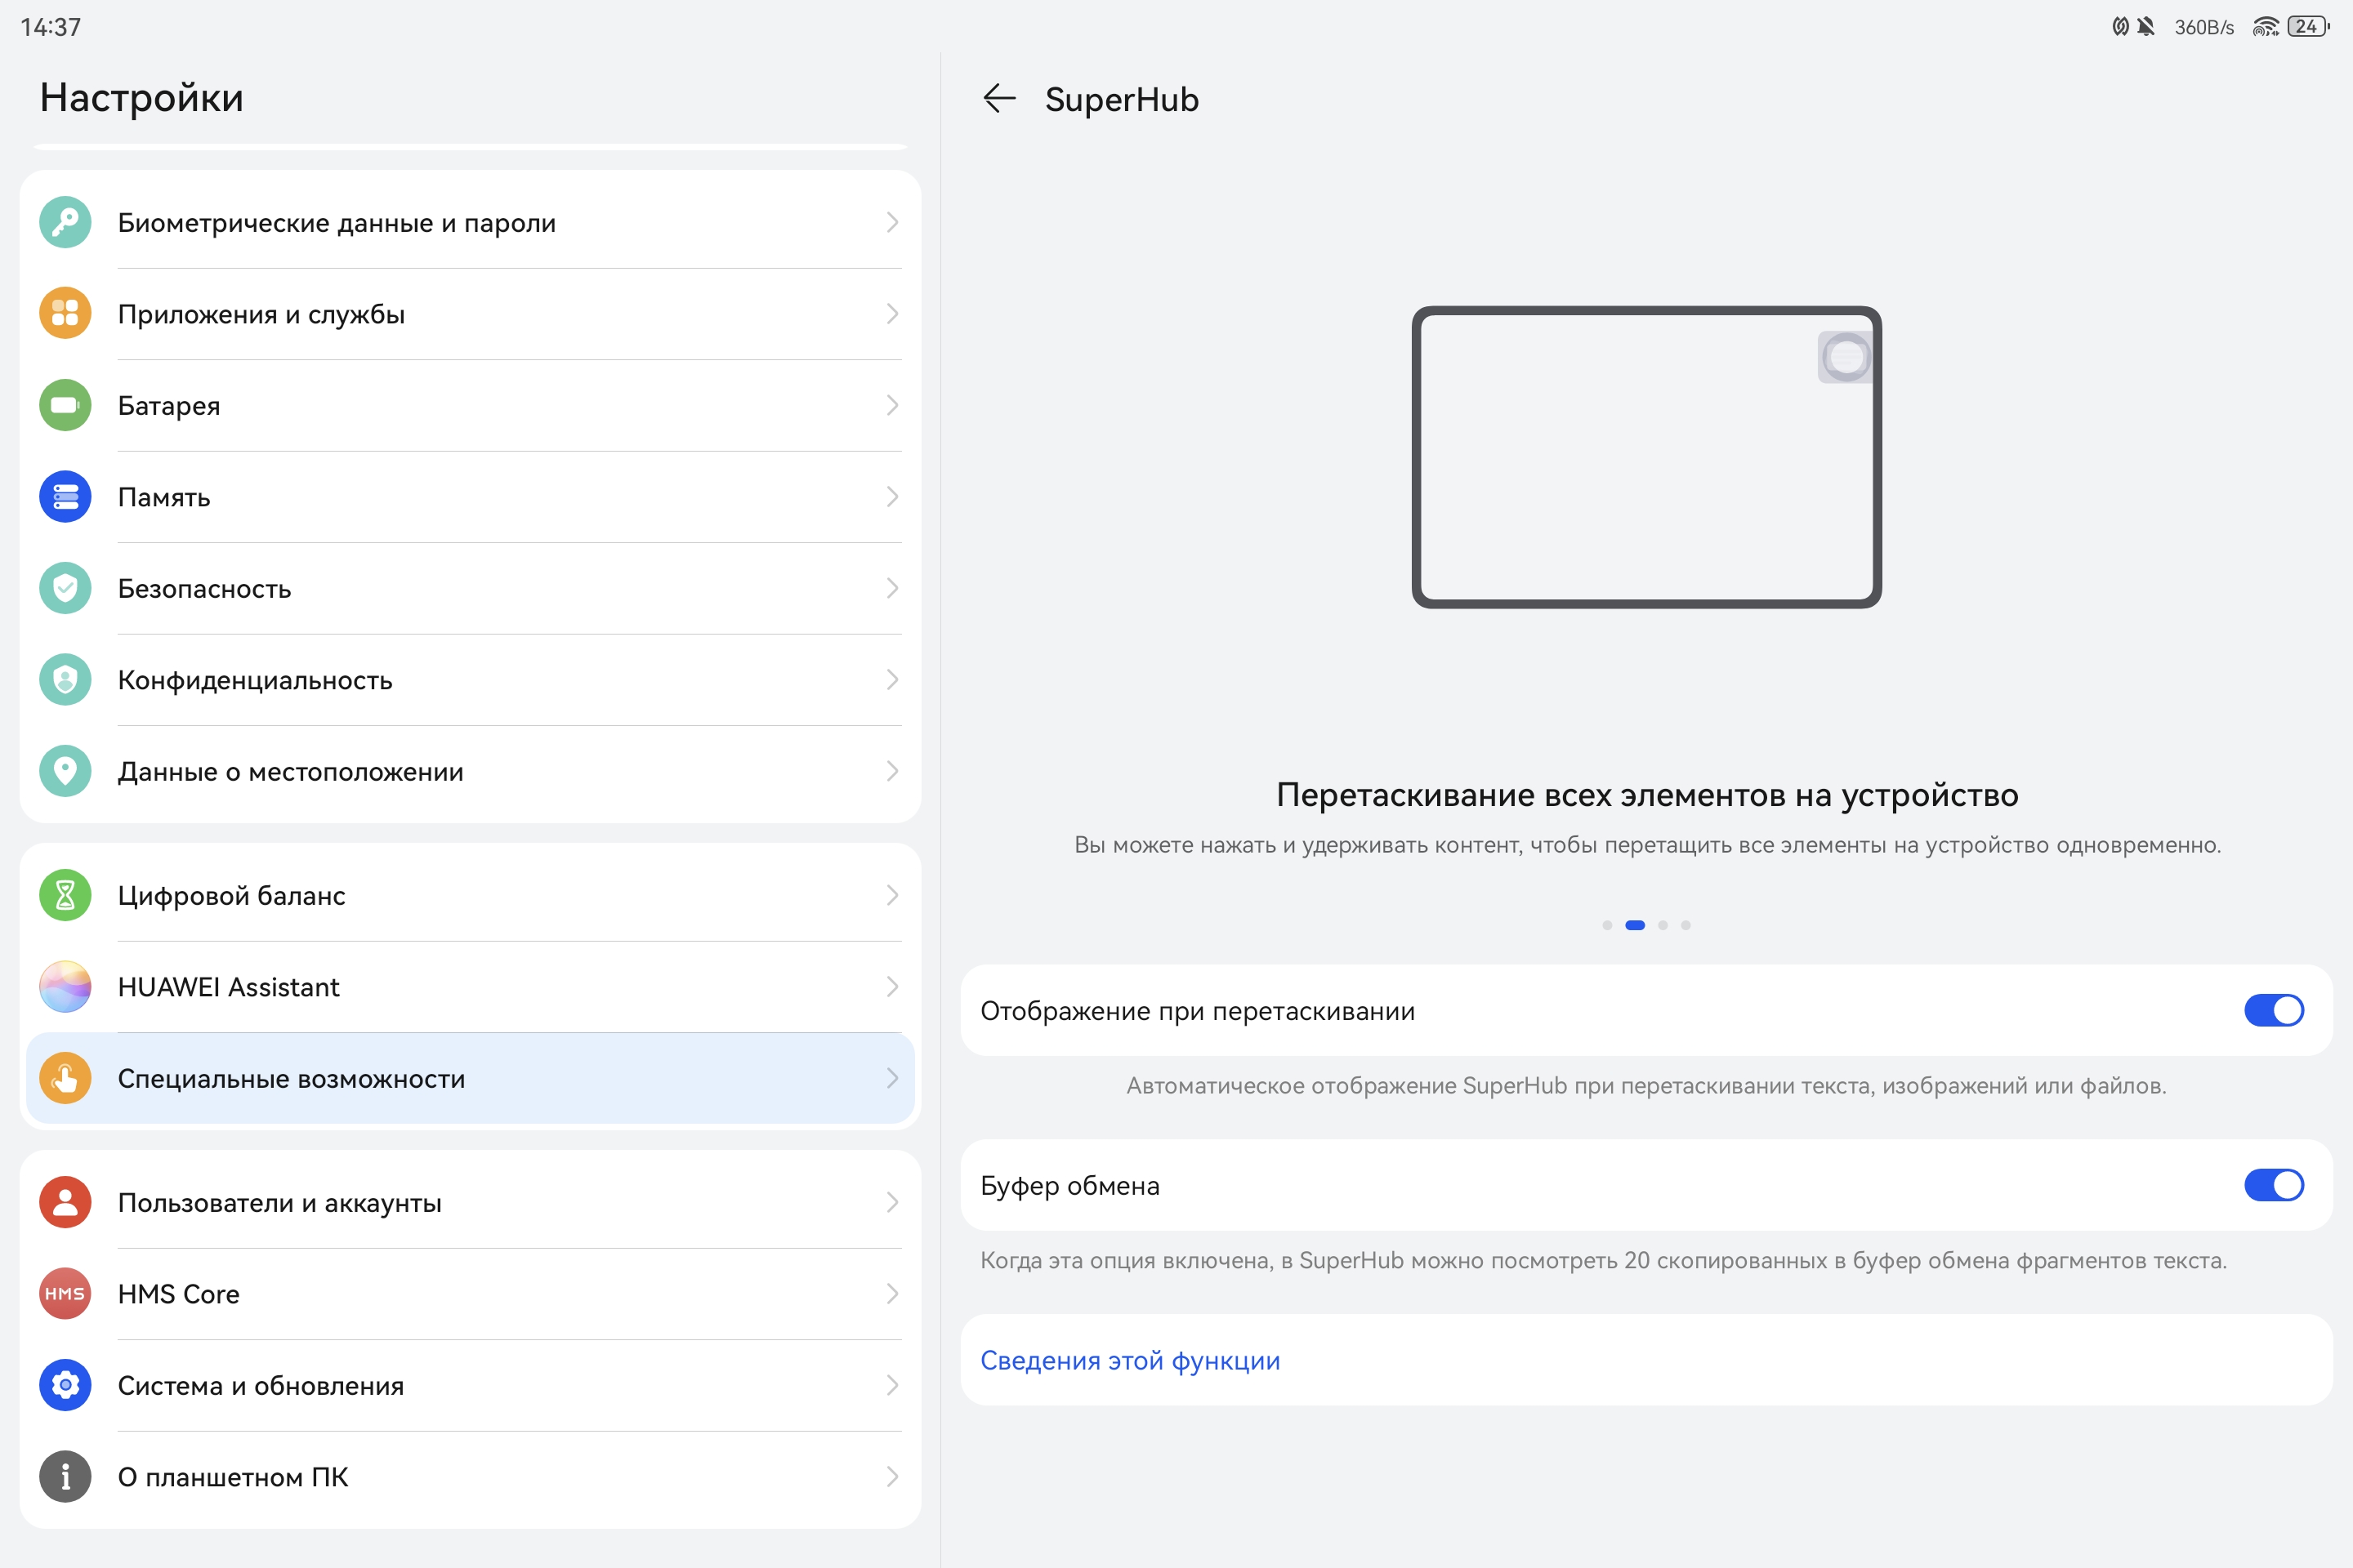Tap the HUAWEI Assistant icon

pyautogui.click(x=65, y=987)
